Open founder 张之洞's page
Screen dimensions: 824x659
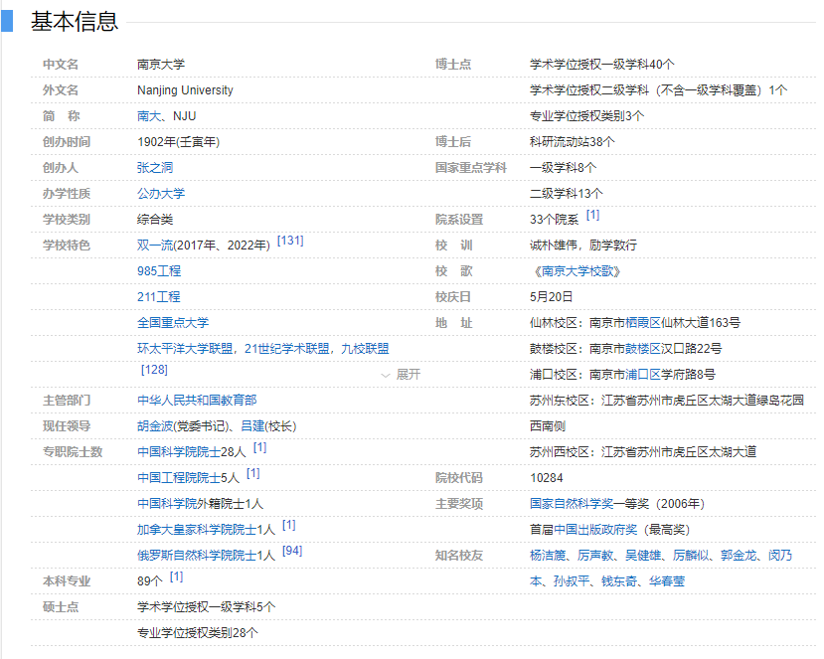(154, 166)
